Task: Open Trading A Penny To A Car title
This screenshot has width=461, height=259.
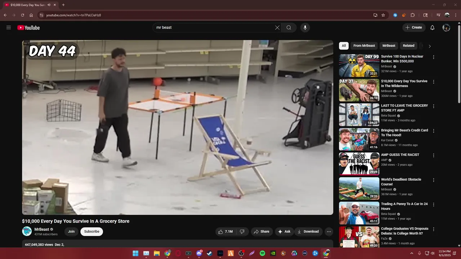Action: (x=404, y=206)
